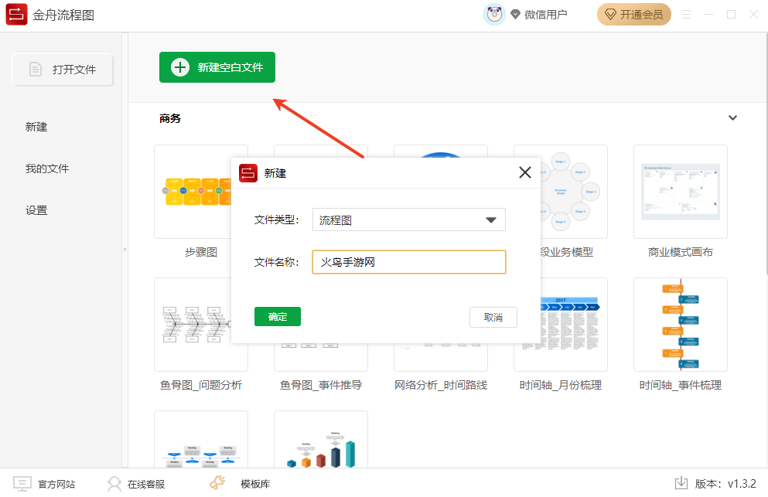
Task: Open the 3D bar chart template thumbnail
Action: [321, 439]
